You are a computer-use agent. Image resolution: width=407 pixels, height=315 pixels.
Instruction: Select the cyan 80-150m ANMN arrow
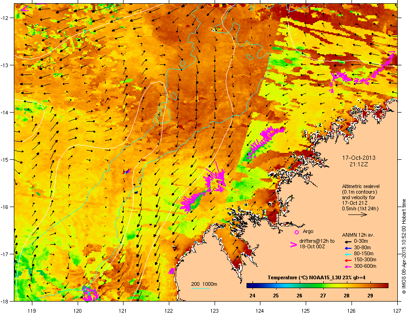(347, 254)
